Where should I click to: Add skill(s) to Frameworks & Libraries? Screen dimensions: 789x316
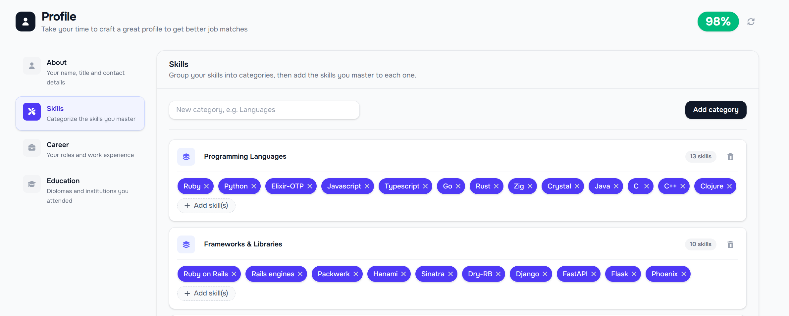tap(206, 293)
